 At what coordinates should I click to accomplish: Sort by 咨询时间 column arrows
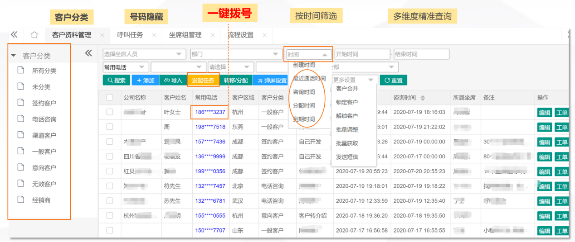tap(423, 98)
